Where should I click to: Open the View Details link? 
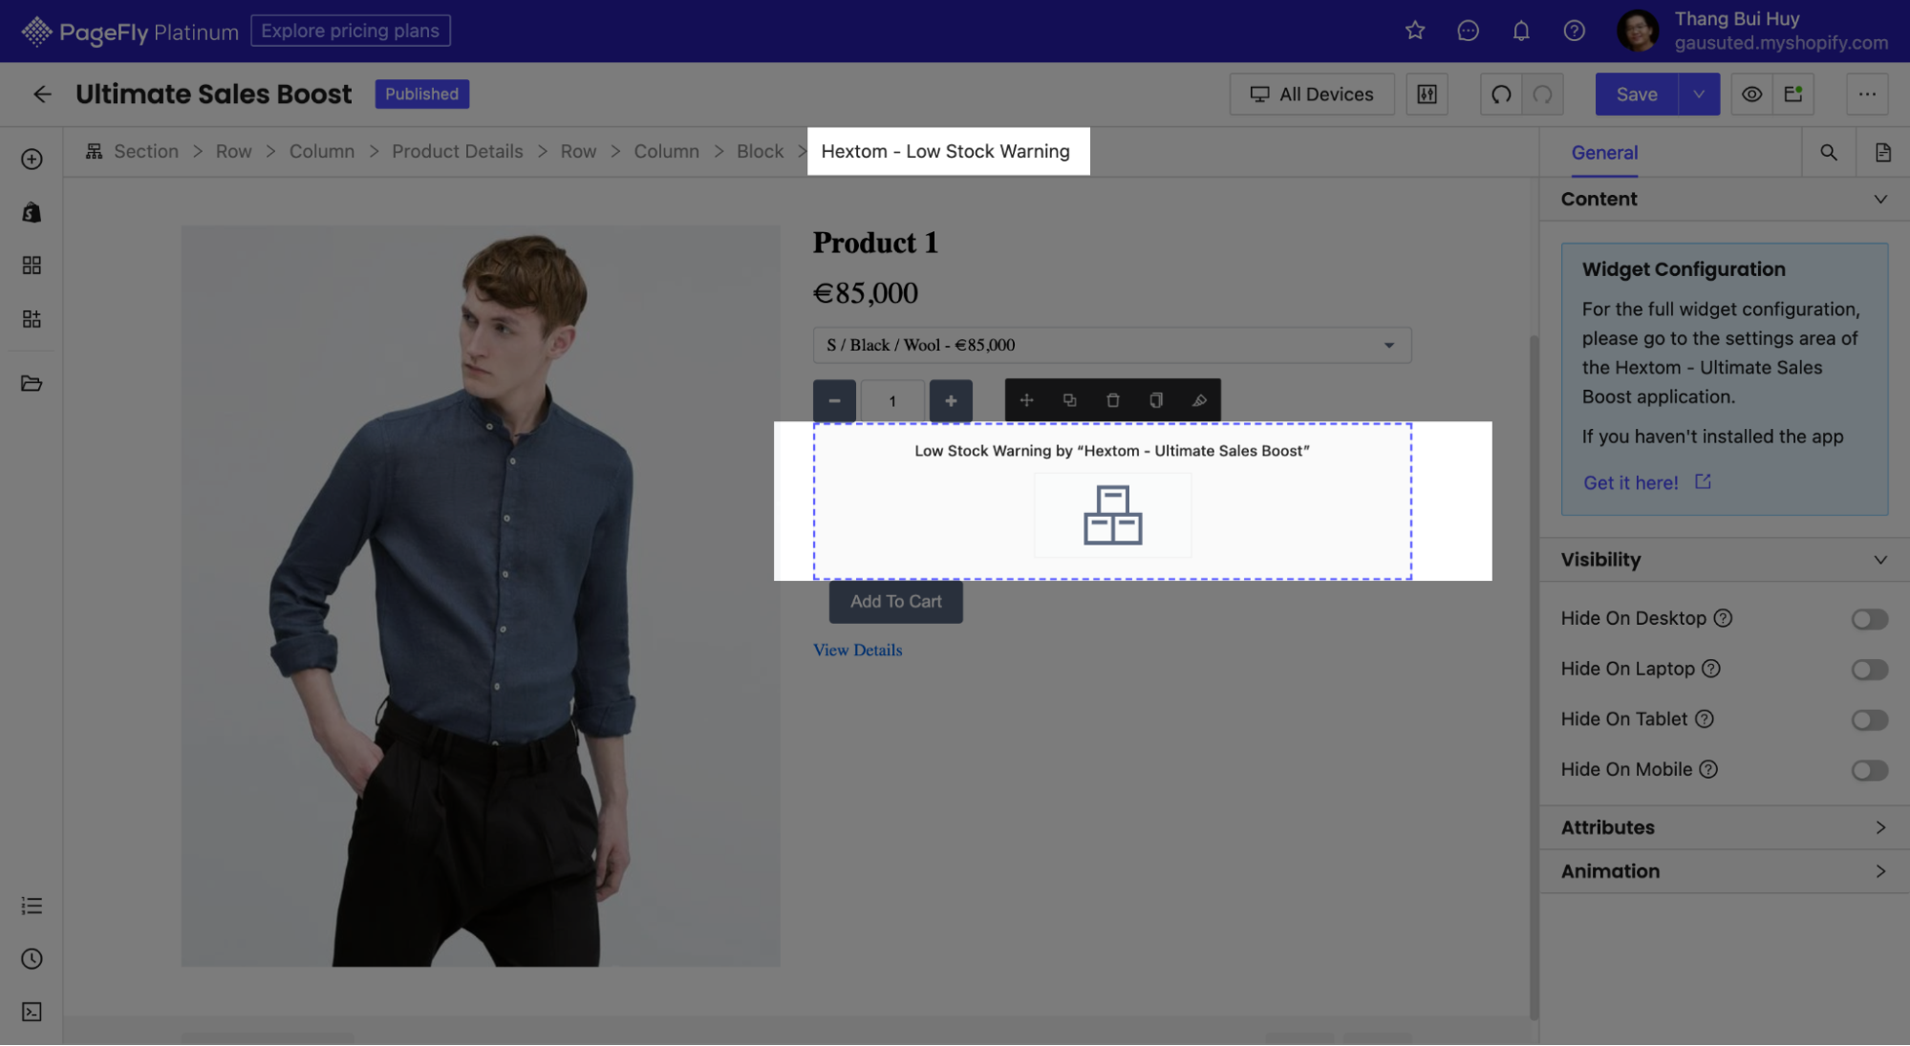point(857,650)
